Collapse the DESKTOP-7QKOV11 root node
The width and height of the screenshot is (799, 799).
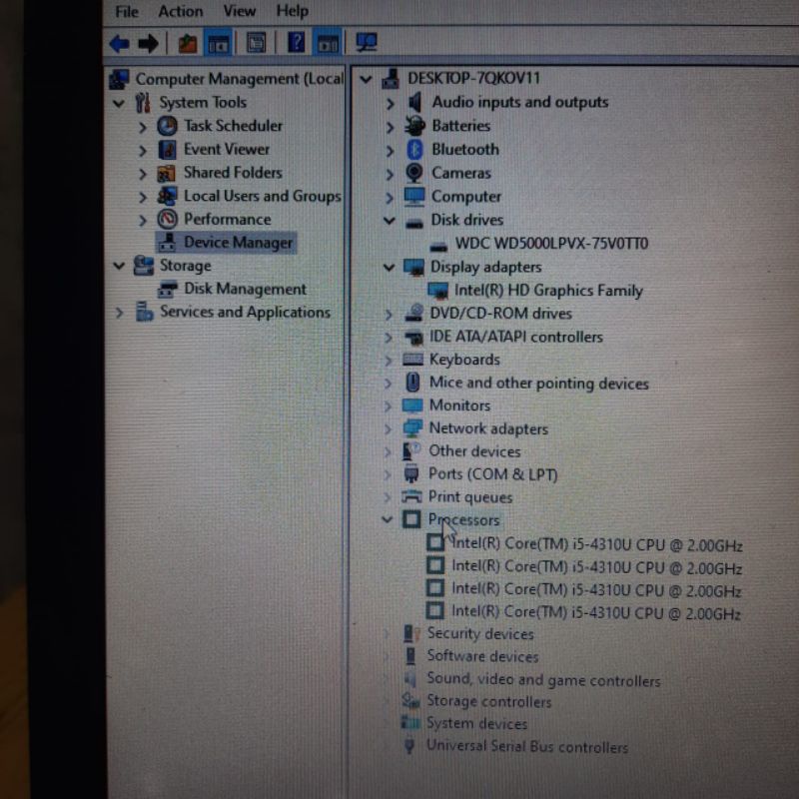click(x=366, y=79)
